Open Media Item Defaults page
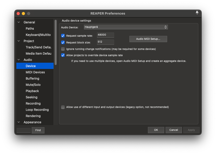The image size is (216, 154). pyautogui.click(x=38, y=54)
